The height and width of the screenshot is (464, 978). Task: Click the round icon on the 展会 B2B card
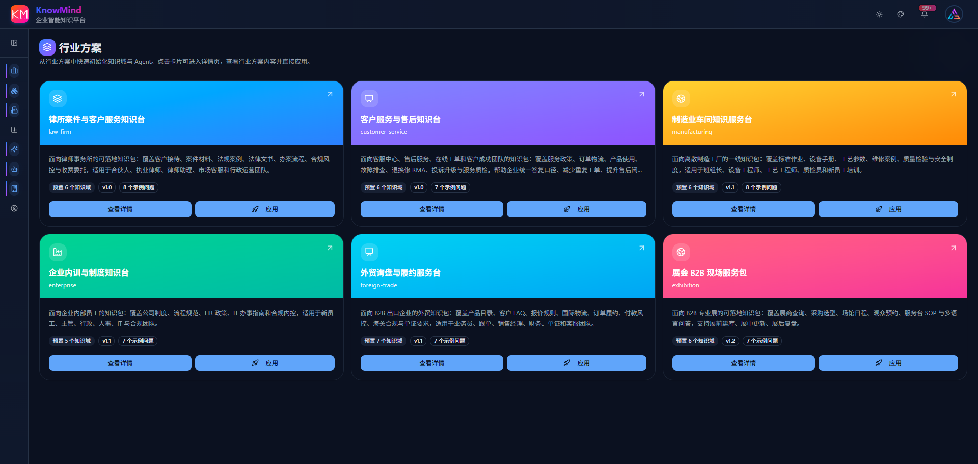pyautogui.click(x=681, y=252)
